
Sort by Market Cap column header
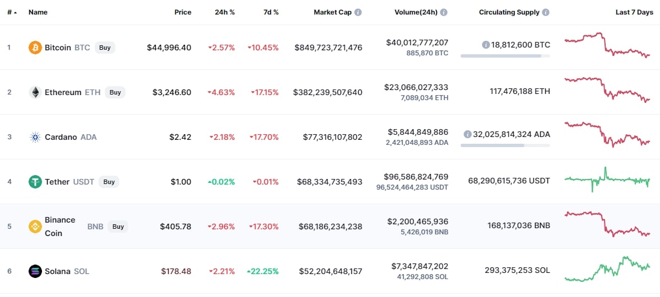click(333, 12)
